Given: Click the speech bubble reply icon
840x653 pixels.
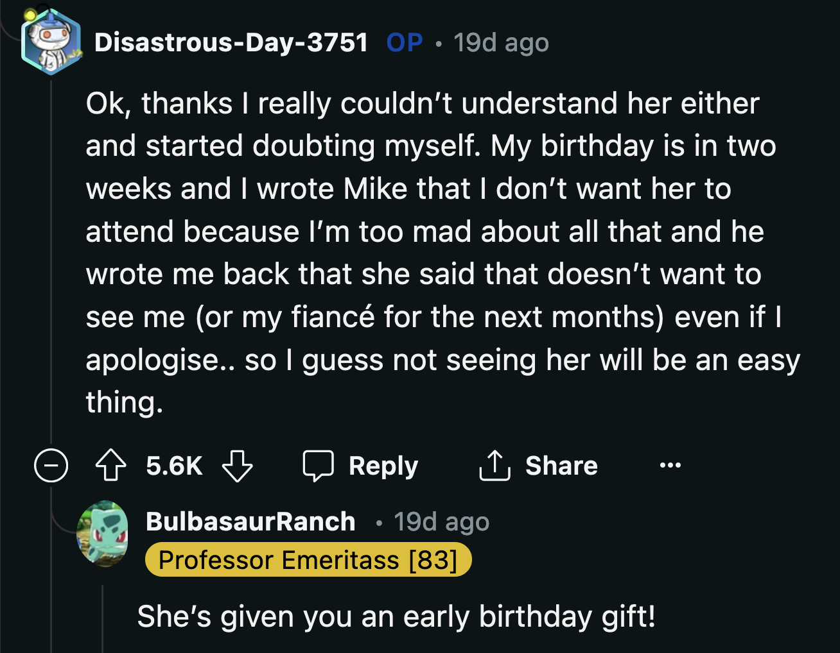Looking at the screenshot, I should click(x=318, y=466).
